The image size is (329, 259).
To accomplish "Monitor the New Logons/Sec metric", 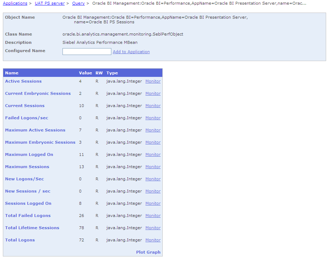I will 153,179.
